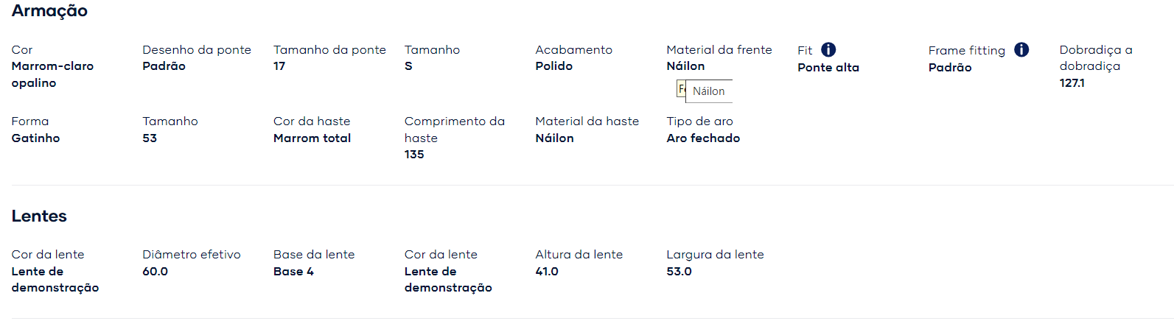
Task: Click the Tamanho da ponte value 17
Action: coord(279,66)
